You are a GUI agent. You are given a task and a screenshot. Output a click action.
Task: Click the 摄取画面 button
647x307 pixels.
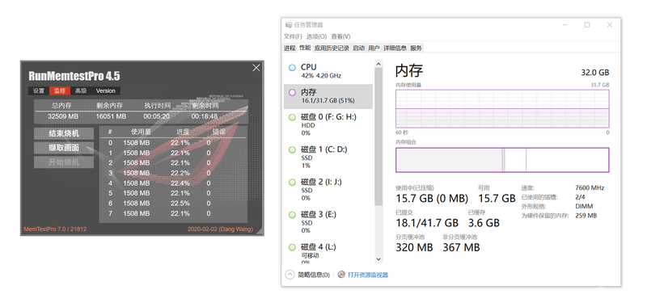pyautogui.click(x=64, y=148)
